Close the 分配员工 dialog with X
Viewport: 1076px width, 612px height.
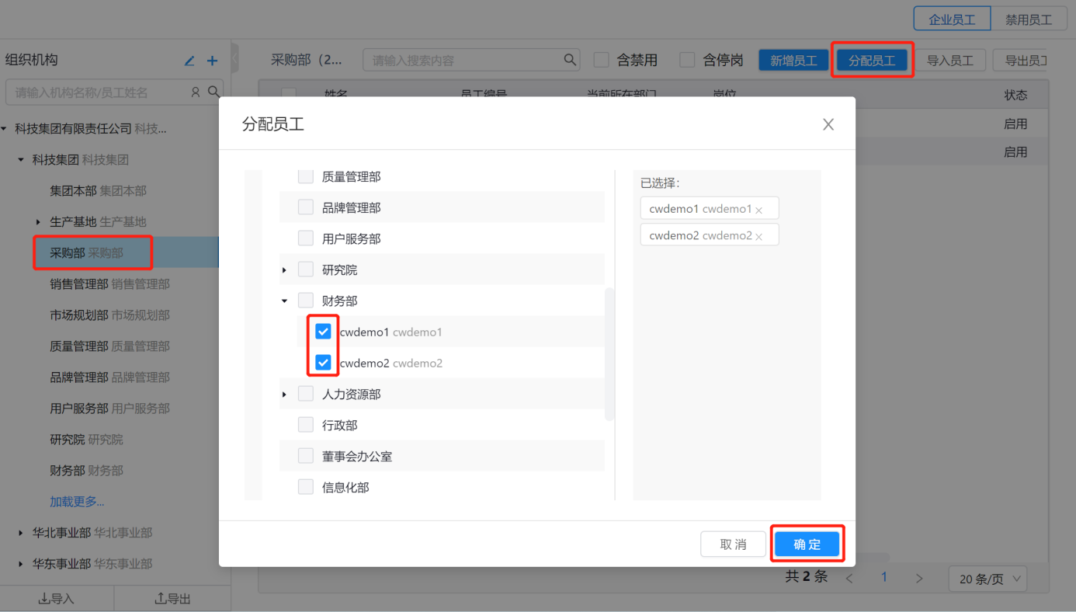(828, 124)
